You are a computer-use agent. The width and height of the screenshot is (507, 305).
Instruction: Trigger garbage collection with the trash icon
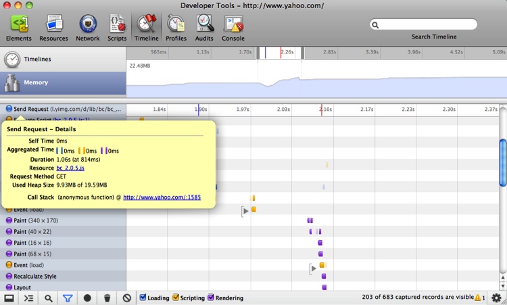point(107,298)
